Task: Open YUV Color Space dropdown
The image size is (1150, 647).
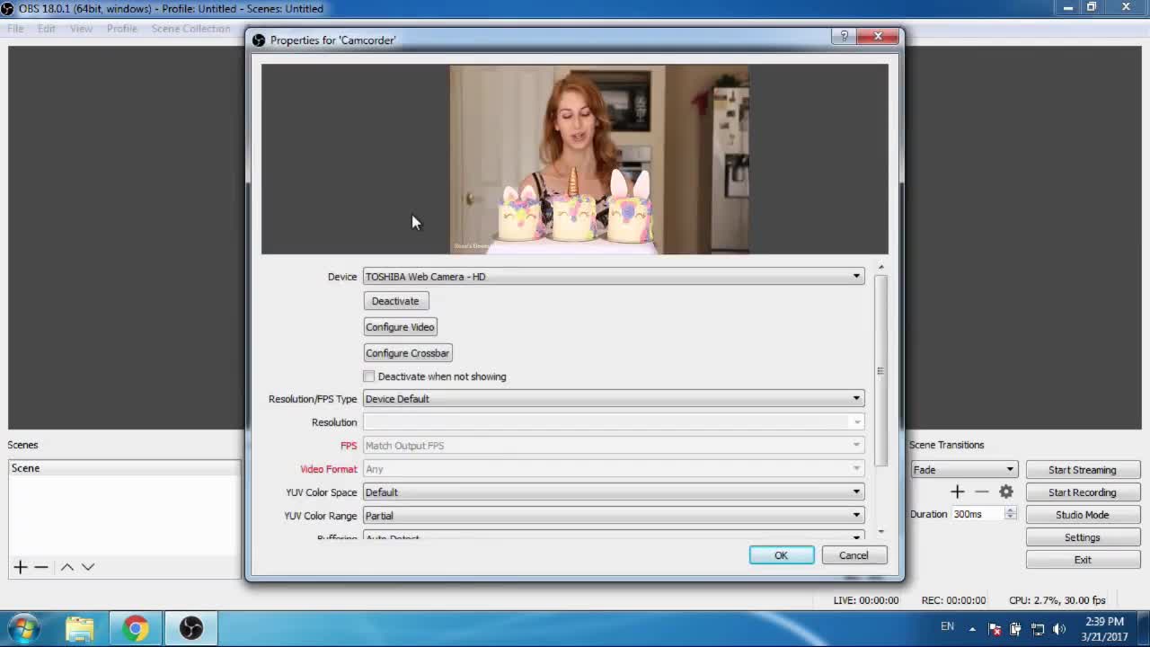Action: [614, 492]
